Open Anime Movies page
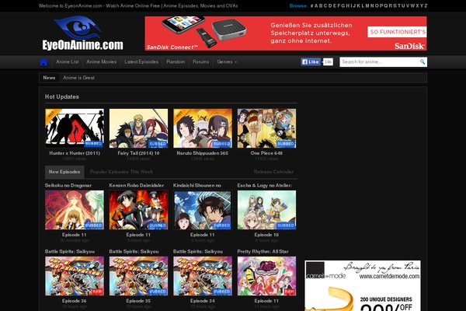Screen dimensions: 466x311 [x=101, y=62]
